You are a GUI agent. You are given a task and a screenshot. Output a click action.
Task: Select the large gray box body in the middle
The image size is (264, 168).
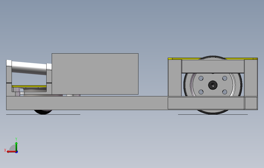pos(95,74)
